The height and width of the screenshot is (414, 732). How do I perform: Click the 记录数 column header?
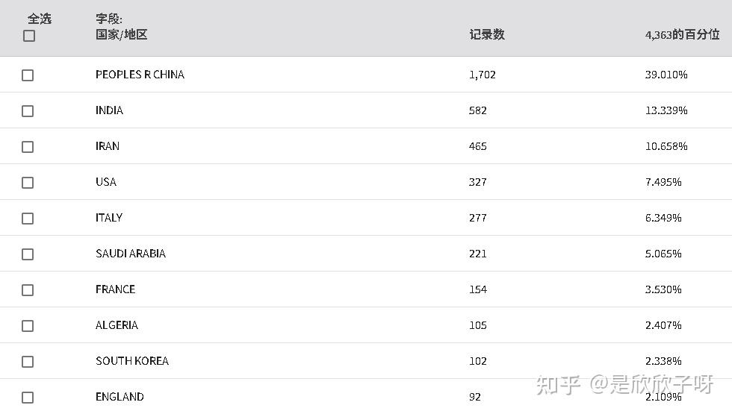(x=487, y=34)
